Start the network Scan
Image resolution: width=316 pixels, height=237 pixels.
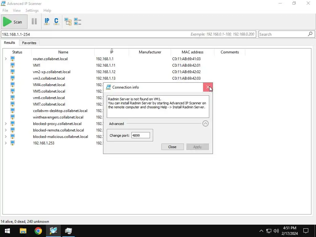[x=14, y=22]
